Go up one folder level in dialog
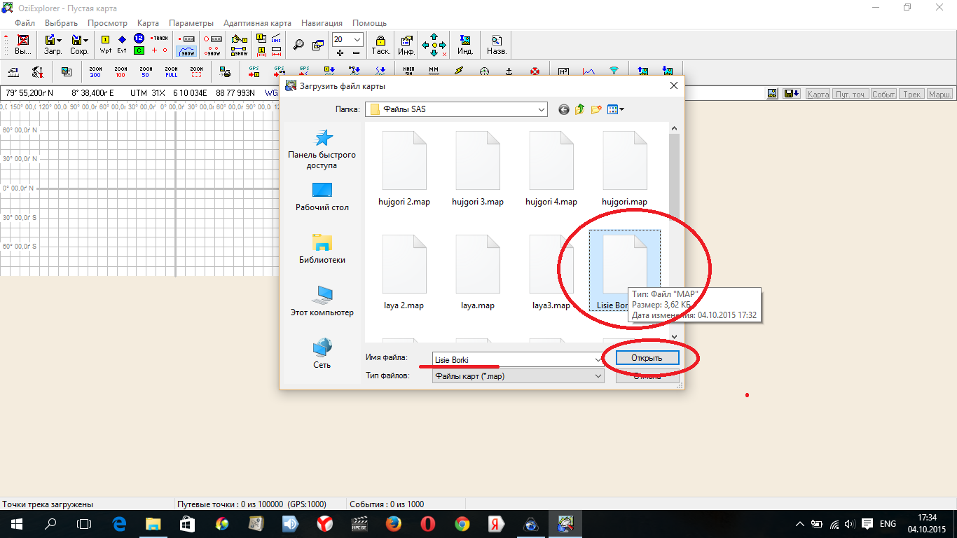Screen dimensions: 957x538 580,109
